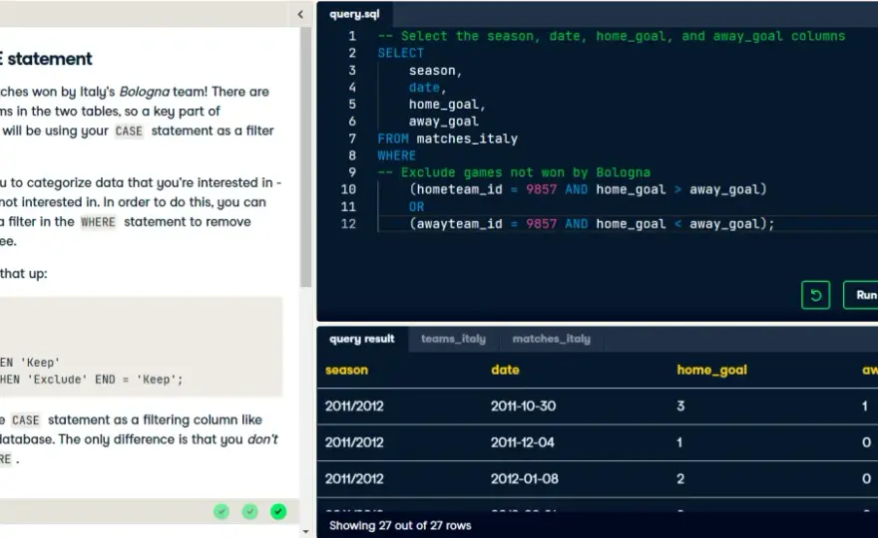Switch to the query result tab

(362, 339)
